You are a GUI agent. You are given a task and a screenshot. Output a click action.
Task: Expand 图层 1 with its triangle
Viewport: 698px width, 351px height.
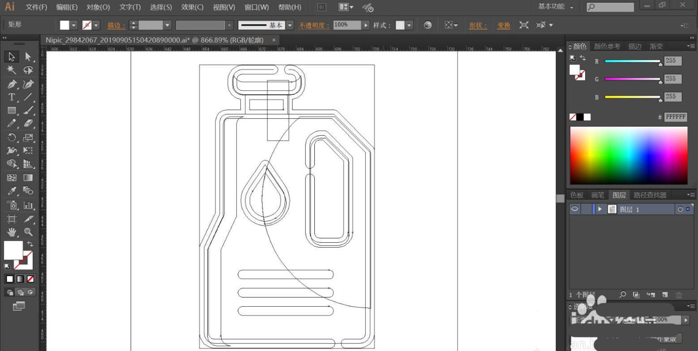(x=600, y=209)
